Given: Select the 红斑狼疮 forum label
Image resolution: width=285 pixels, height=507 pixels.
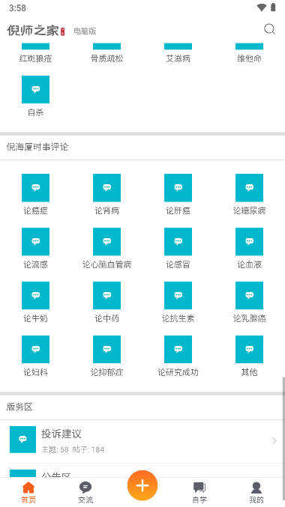Looking at the screenshot, I should click(36, 58).
